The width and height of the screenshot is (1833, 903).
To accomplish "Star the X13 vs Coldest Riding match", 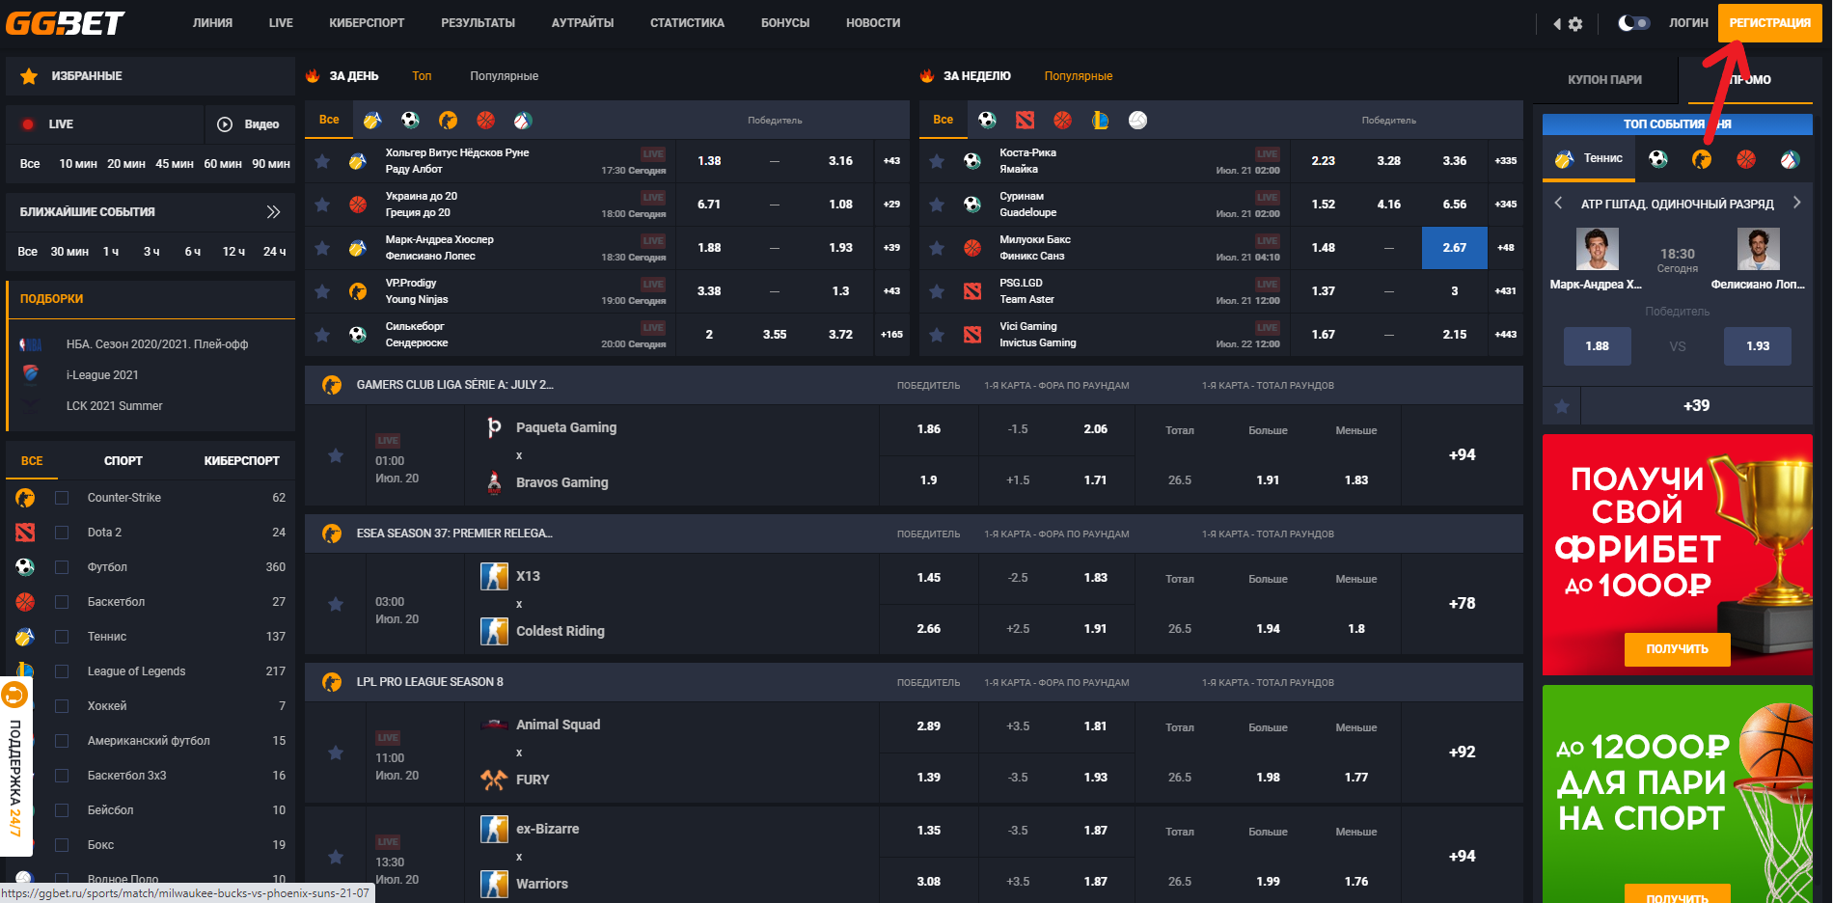I will coord(336,604).
